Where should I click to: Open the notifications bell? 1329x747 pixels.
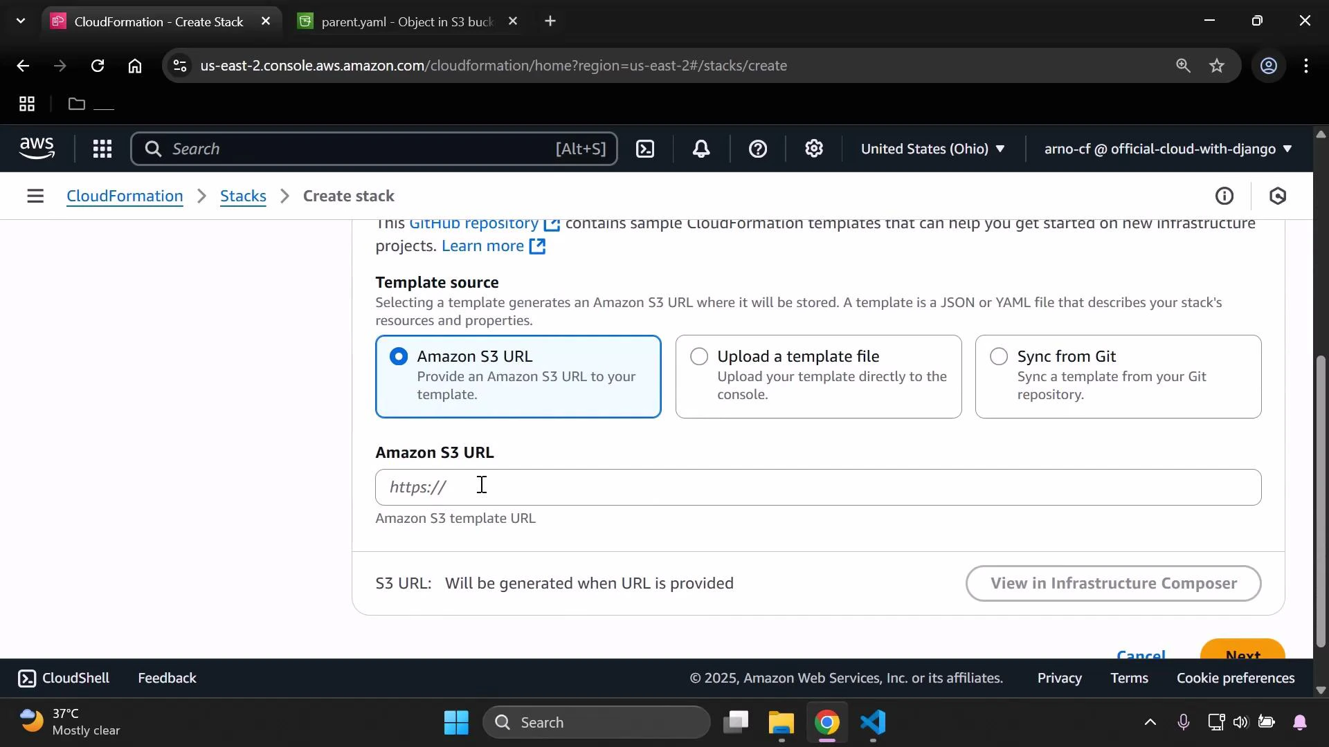coord(701,149)
